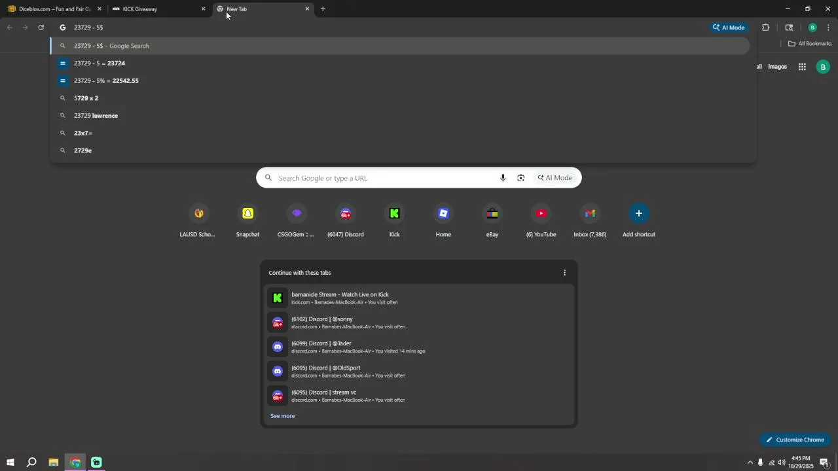
Task: Show hidden system tray icons
Action: pyautogui.click(x=750, y=462)
